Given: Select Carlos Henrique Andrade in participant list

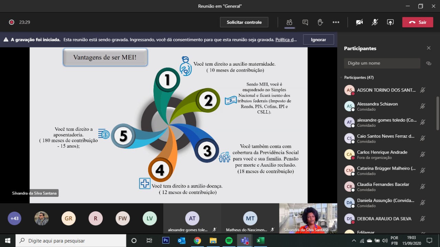Looking at the screenshot, I should coord(382,155).
